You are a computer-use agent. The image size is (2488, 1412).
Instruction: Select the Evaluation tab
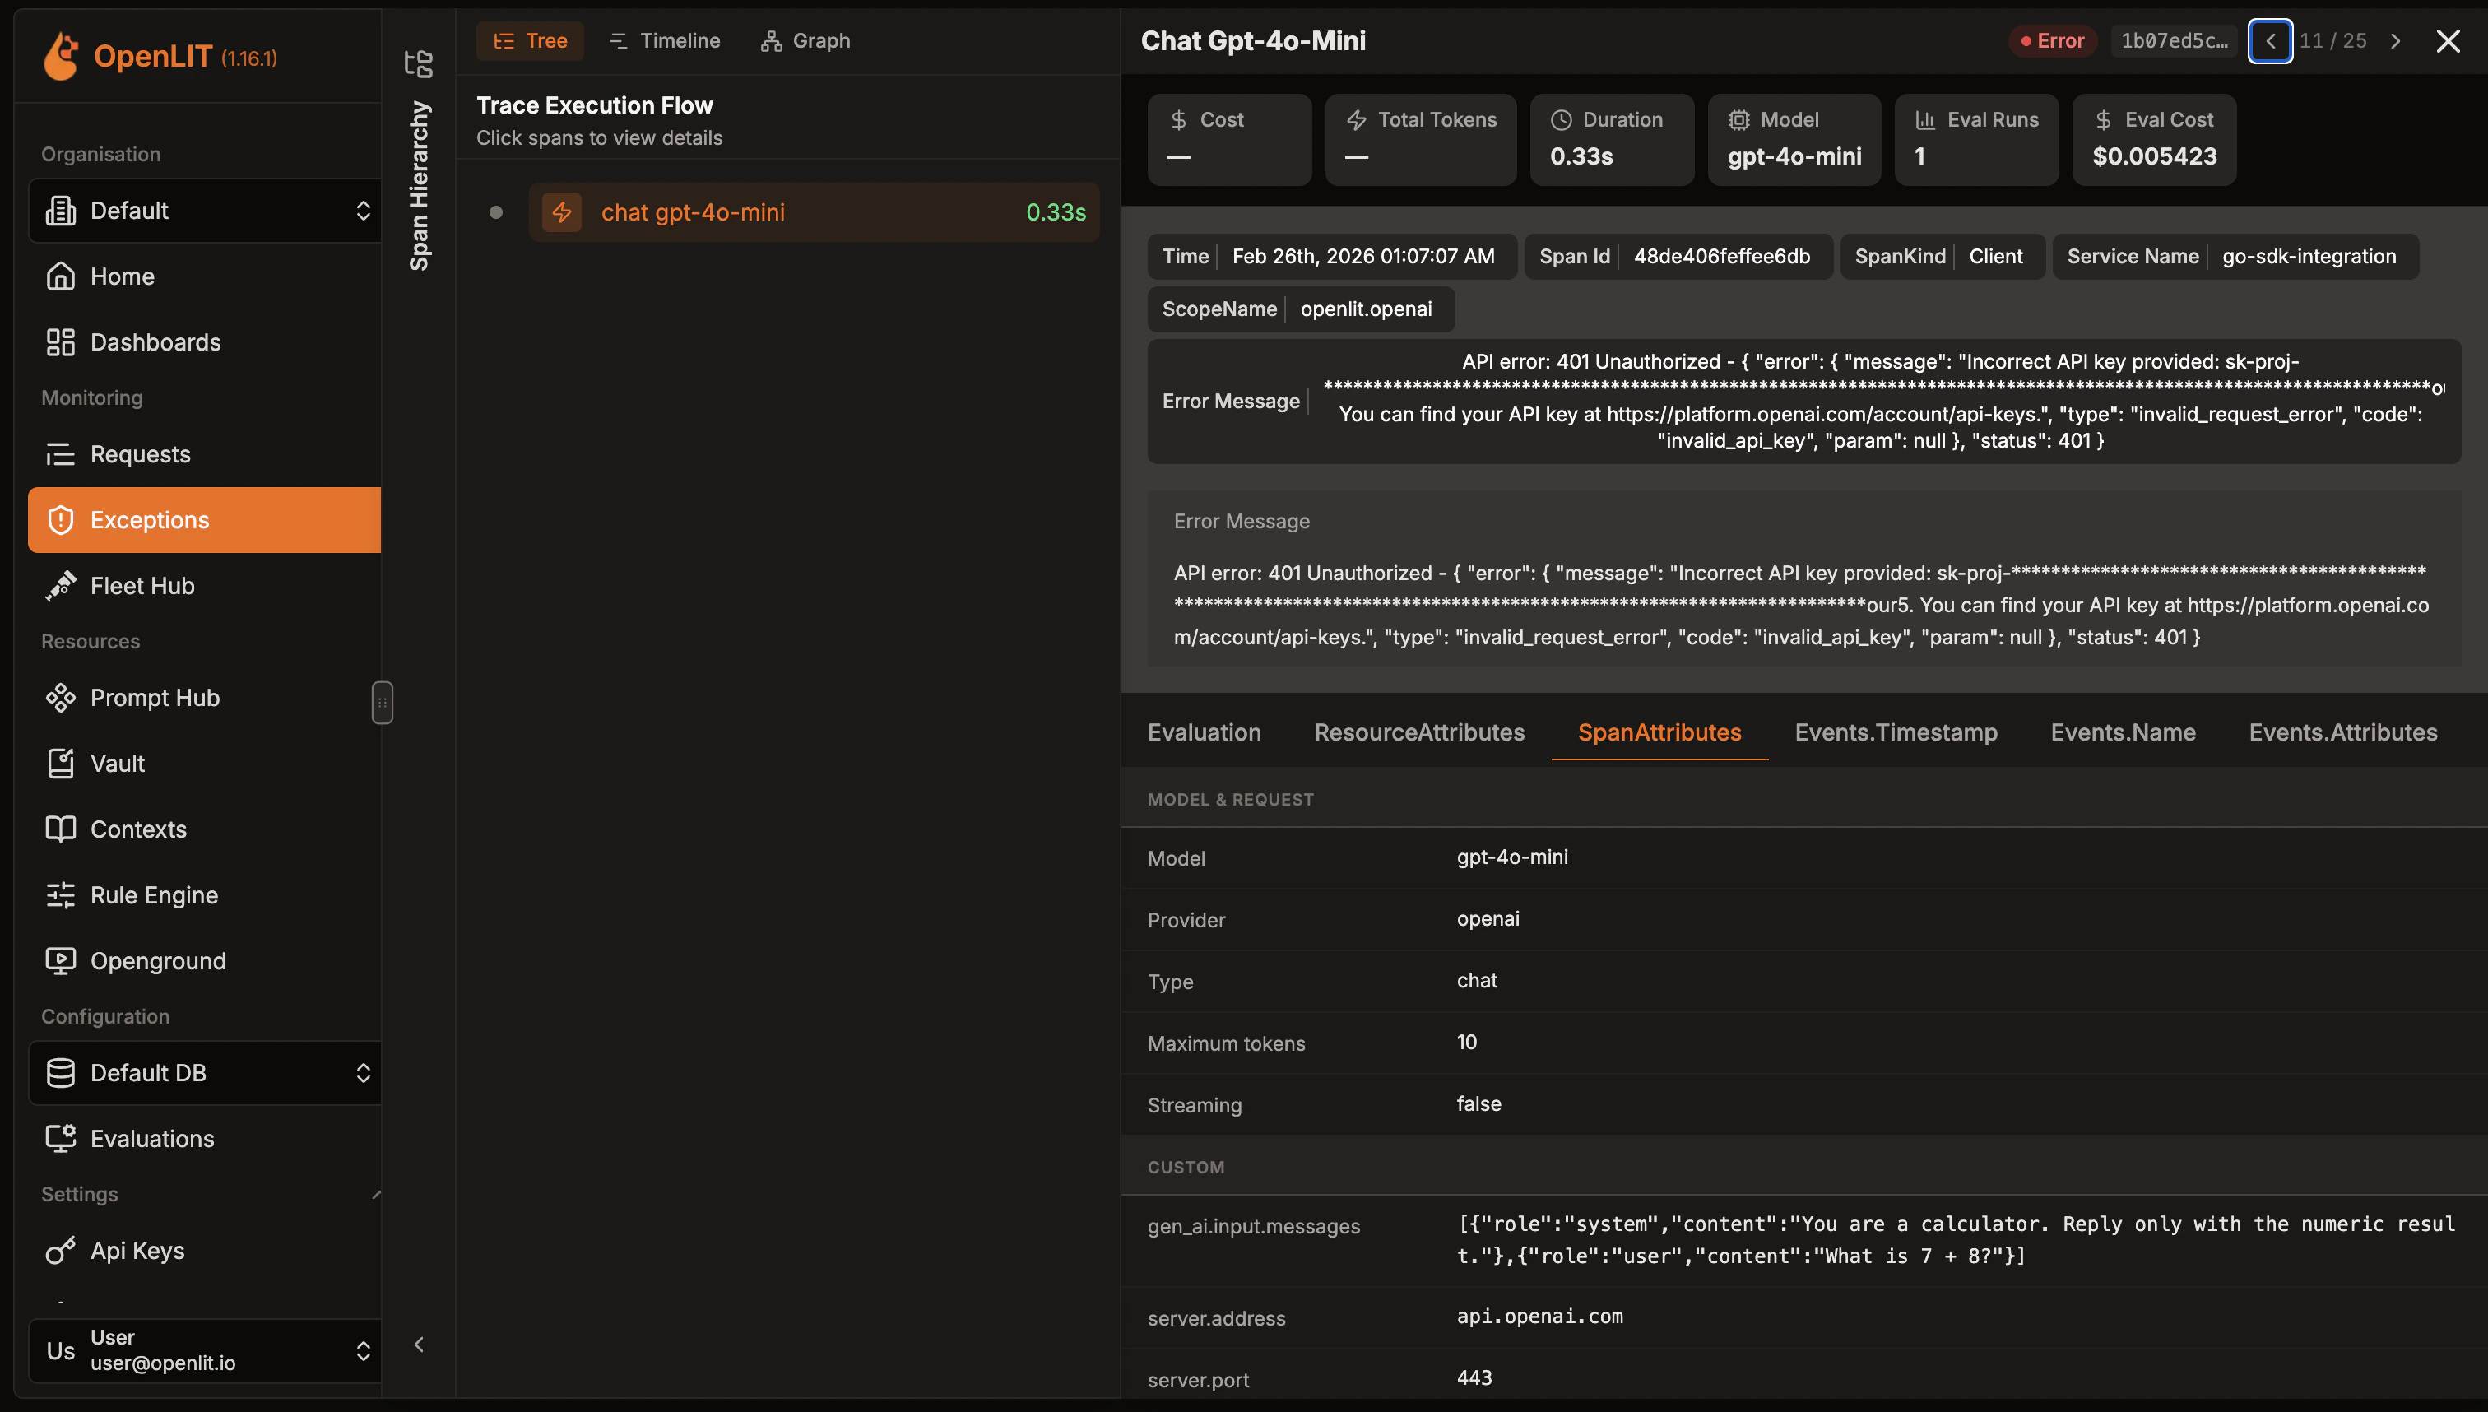pyautogui.click(x=1204, y=732)
